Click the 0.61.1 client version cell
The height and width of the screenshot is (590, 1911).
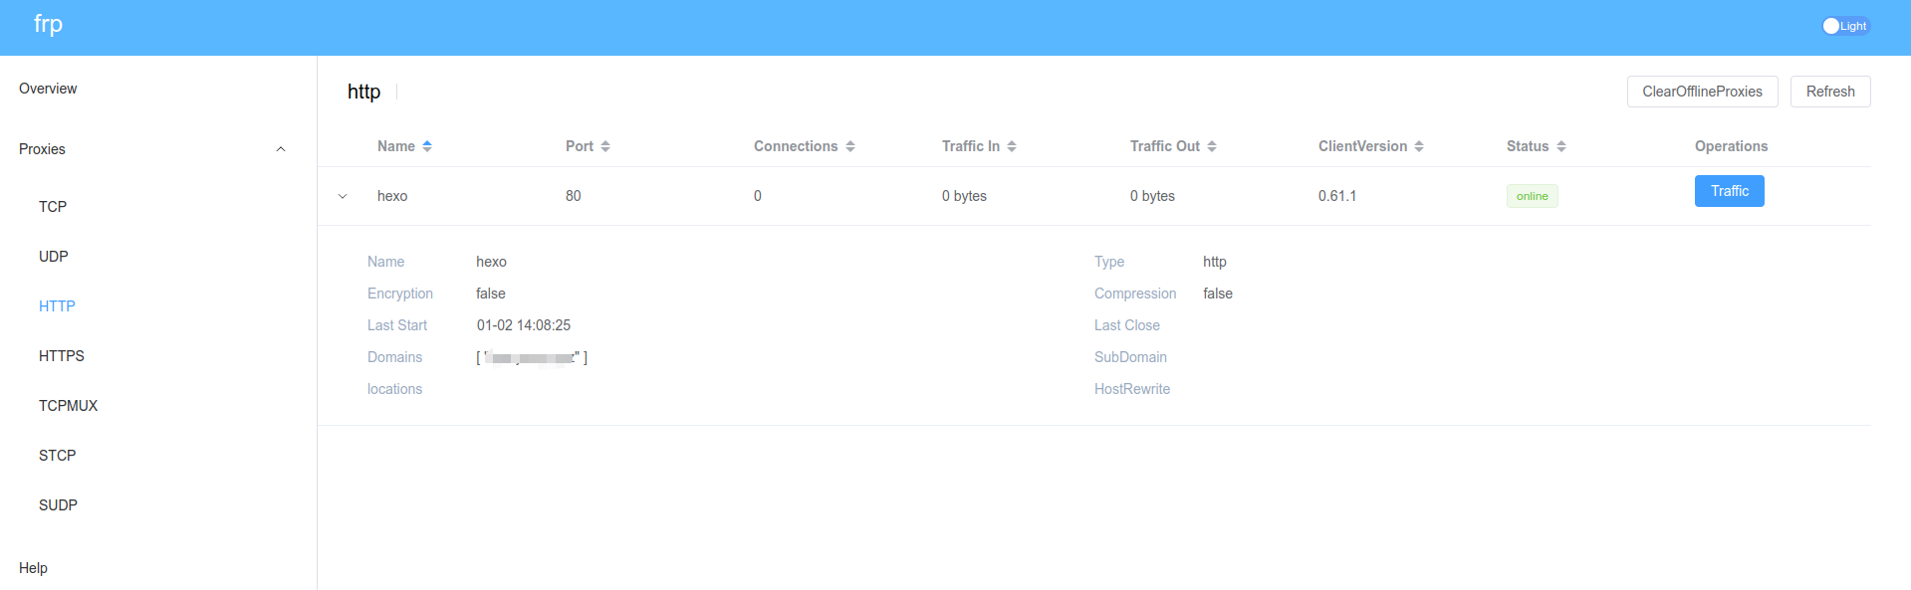coord(1337,196)
